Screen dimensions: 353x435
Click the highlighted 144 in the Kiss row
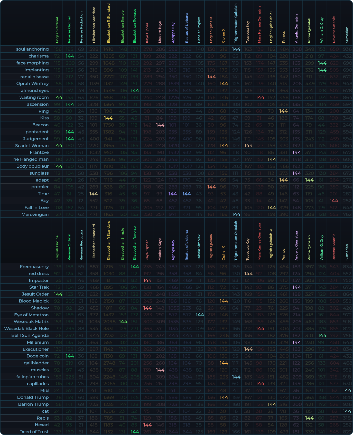click(108, 118)
